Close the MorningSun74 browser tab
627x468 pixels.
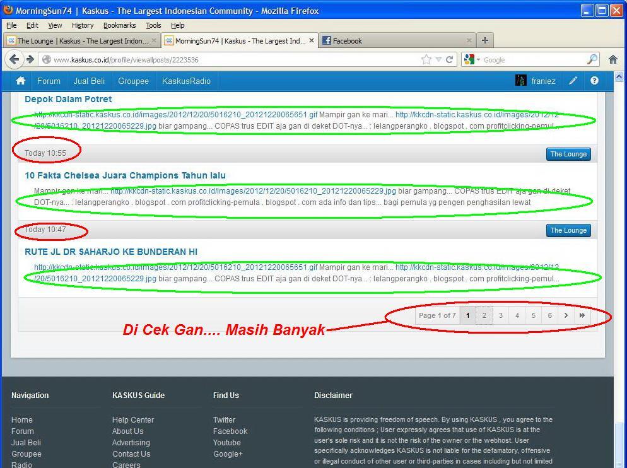[x=312, y=40]
